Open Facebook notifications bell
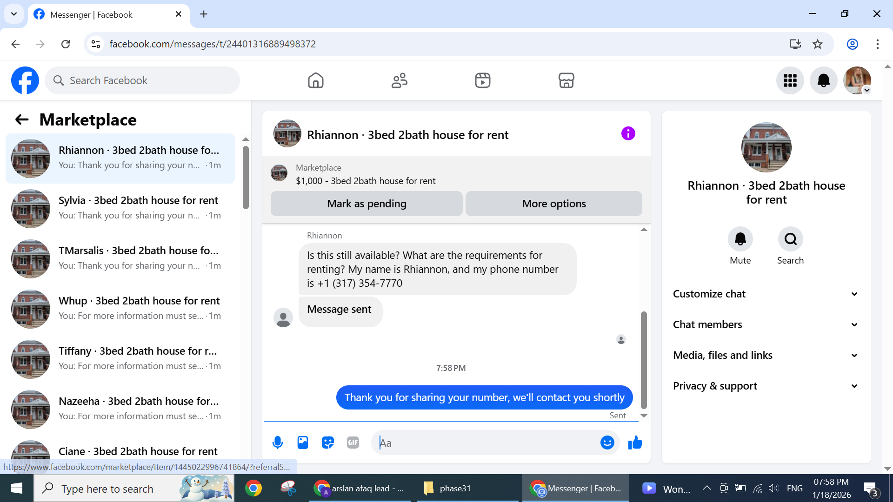893x502 pixels. pos(823,80)
